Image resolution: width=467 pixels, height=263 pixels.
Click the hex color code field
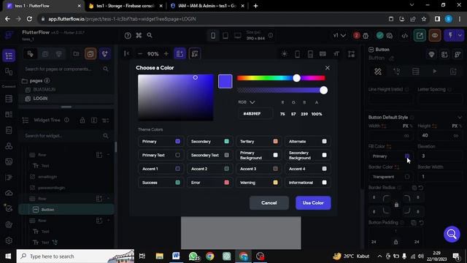point(255,114)
